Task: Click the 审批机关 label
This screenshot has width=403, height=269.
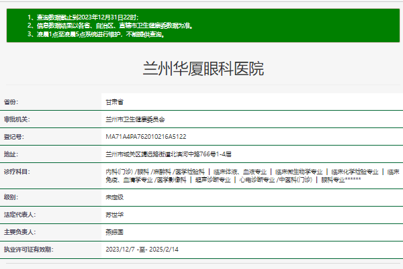Action: [x=17, y=119]
